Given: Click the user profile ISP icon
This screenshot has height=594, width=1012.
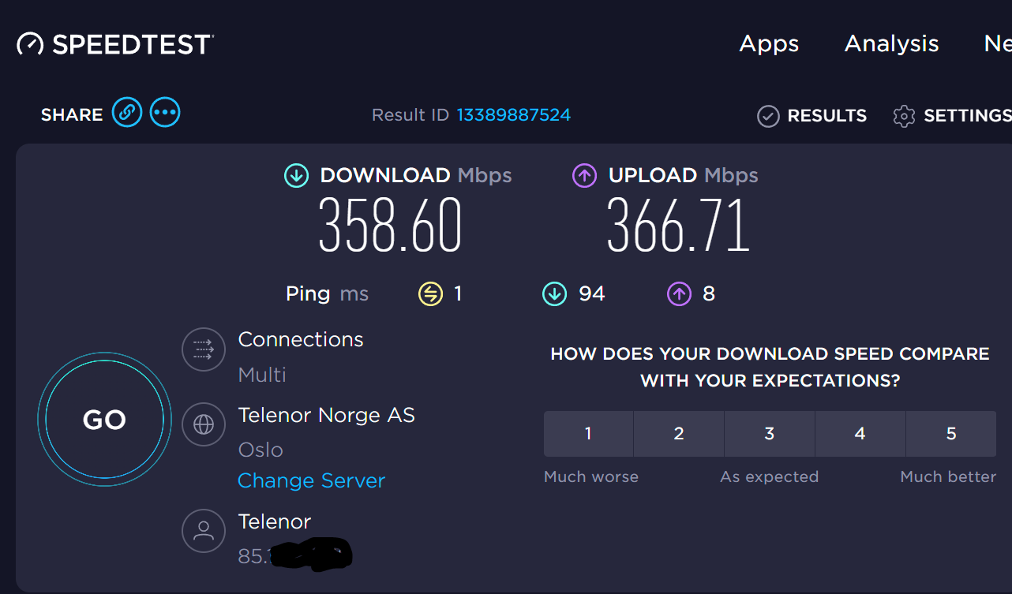Looking at the screenshot, I should [x=204, y=530].
